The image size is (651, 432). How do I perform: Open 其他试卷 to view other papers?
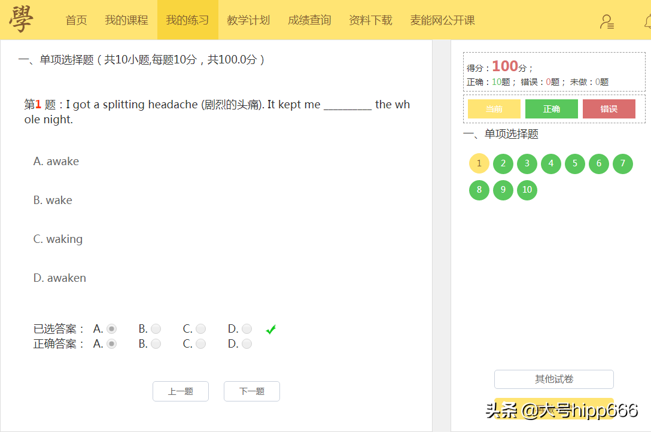tap(553, 379)
